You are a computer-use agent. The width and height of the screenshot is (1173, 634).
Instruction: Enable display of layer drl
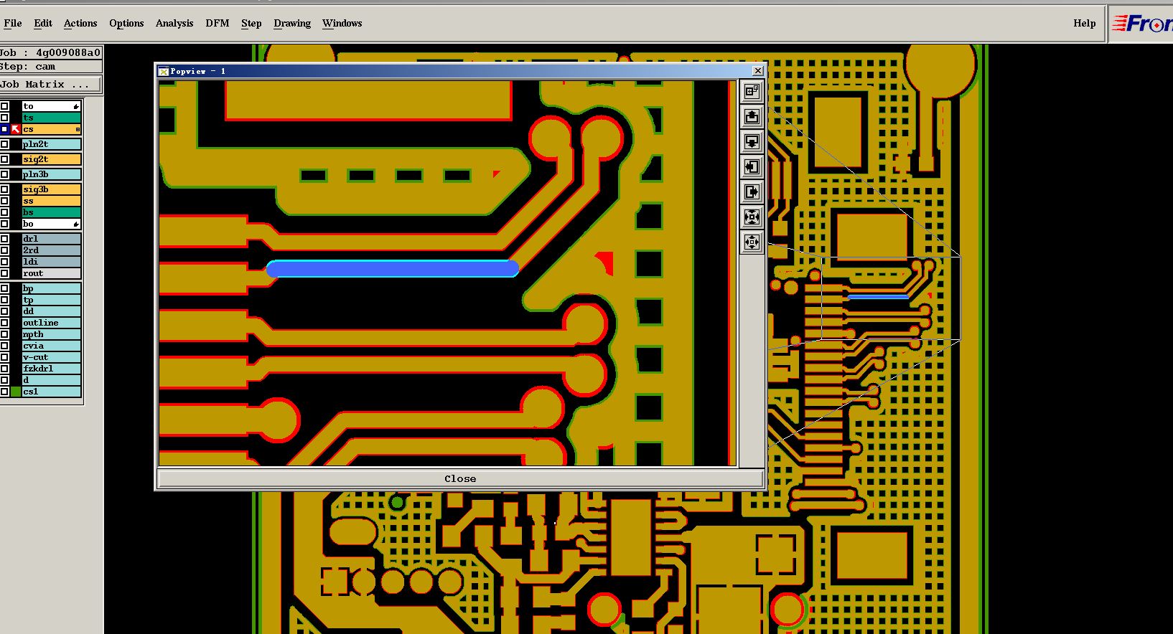point(4,239)
